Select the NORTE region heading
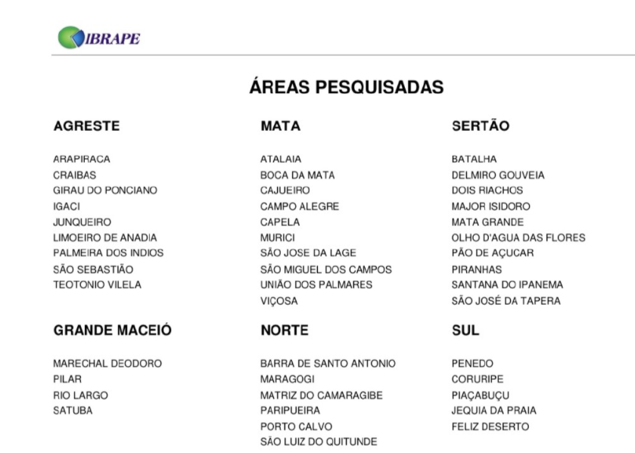635x453 pixels. tap(285, 331)
